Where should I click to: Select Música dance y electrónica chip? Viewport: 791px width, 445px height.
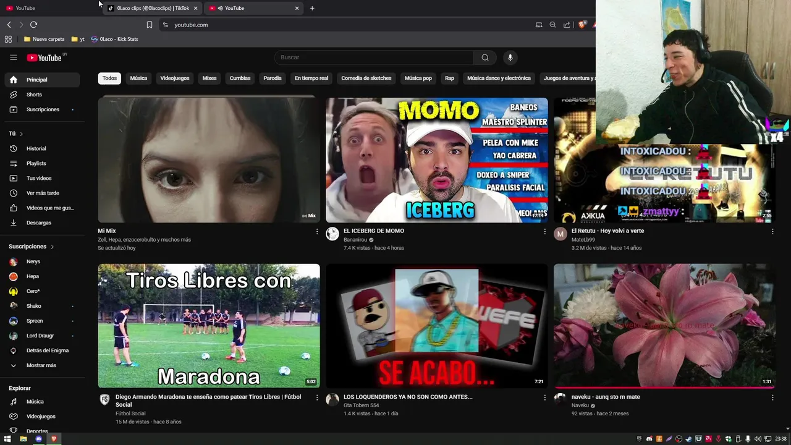[x=499, y=78]
